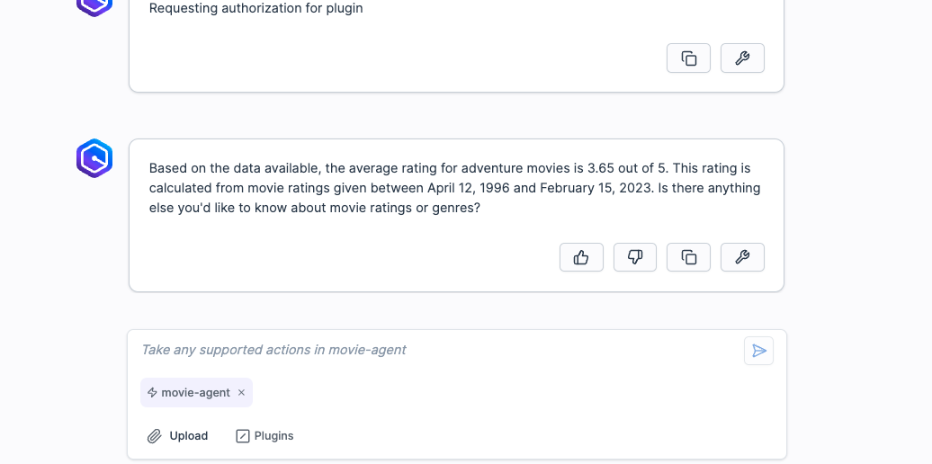932x464 pixels.
Task: Copy the plugin authorization request message
Action: (689, 58)
